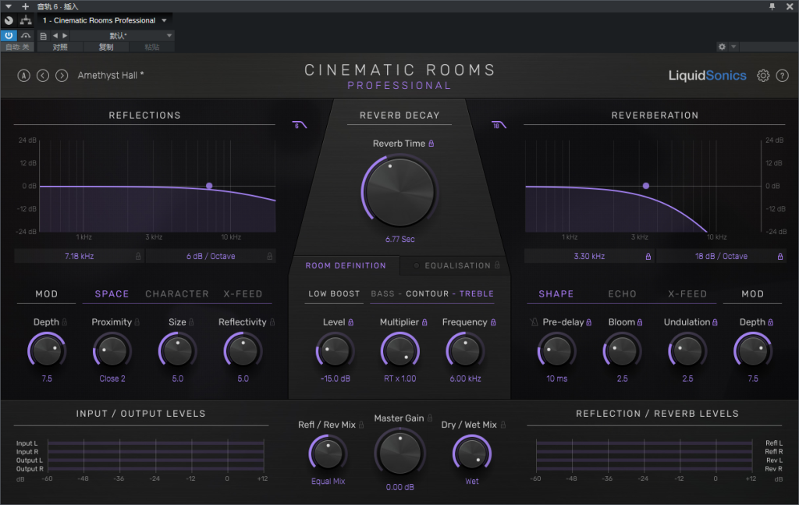Viewport: 799px width, 505px height.
Task: Click lock icon beside Pre-delay
Action: (589, 322)
